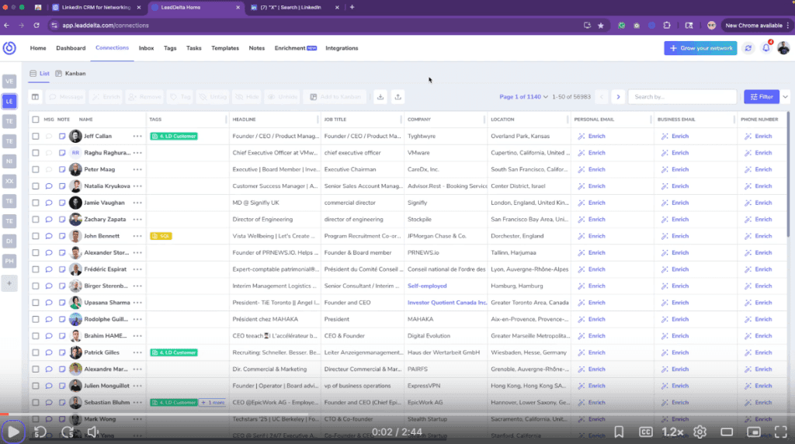The image size is (795, 444).
Task: Open the Tags nav item
Action: [x=170, y=48]
